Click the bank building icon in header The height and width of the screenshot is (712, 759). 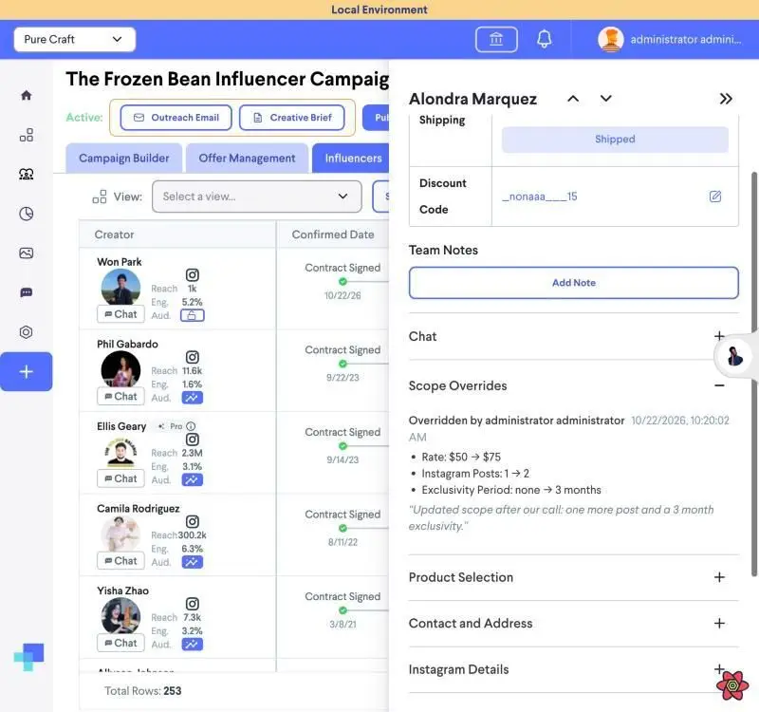(496, 39)
